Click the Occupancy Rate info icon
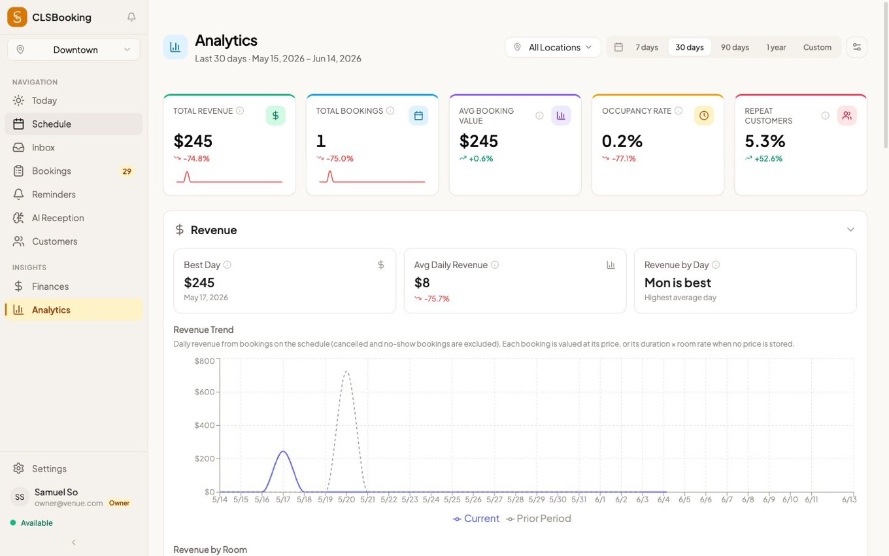 (x=679, y=111)
